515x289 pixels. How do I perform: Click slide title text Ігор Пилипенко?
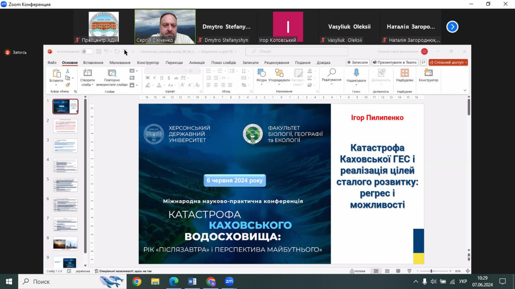377,118
